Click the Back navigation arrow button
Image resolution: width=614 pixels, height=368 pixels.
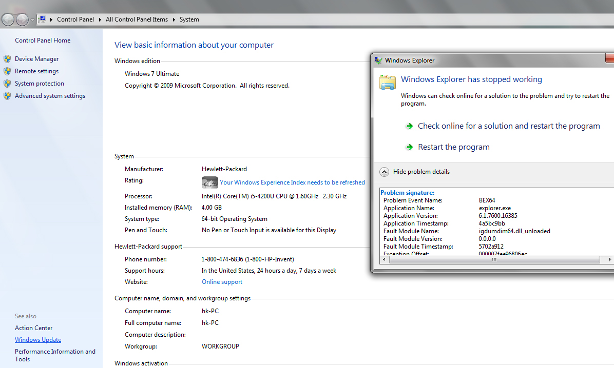[8, 19]
